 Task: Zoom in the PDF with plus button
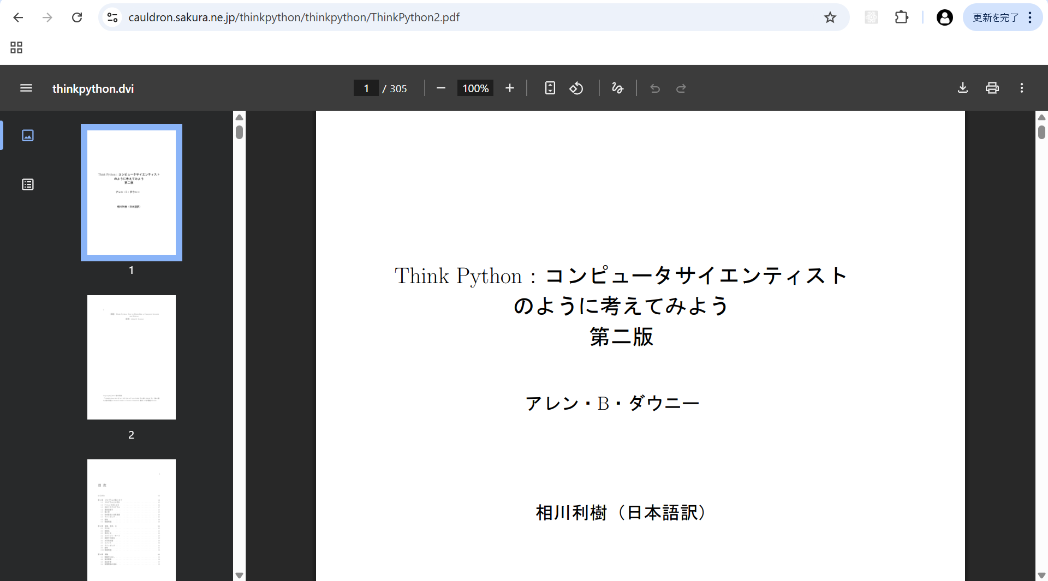click(x=510, y=88)
